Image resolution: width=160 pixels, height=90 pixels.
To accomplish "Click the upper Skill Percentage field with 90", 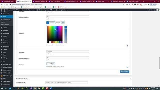I will click(x=68, y=16).
